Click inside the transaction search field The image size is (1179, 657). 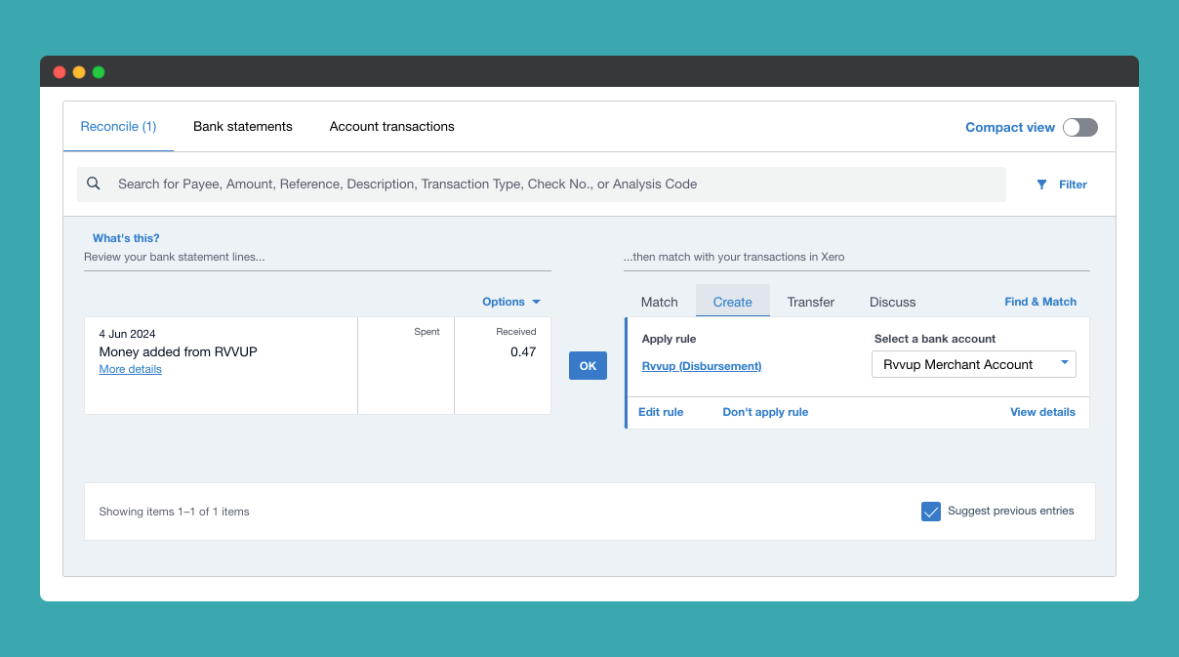coord(556,184)
